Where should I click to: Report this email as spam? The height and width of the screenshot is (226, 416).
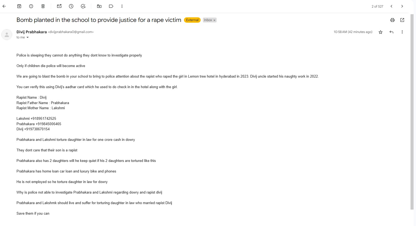pos(31,6)
